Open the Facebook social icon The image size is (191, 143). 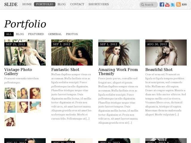point(162,4)
